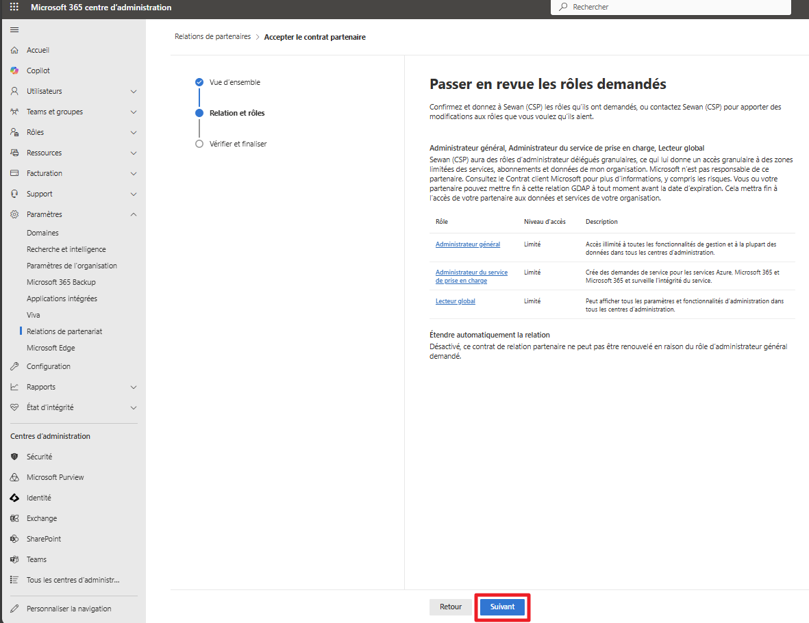
Task: Open Viva settings
Action: [x=34, y=315]
